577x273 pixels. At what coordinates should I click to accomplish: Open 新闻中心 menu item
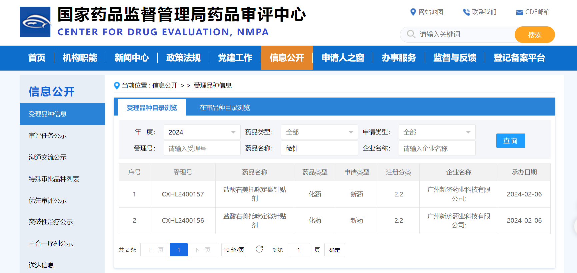132,58
